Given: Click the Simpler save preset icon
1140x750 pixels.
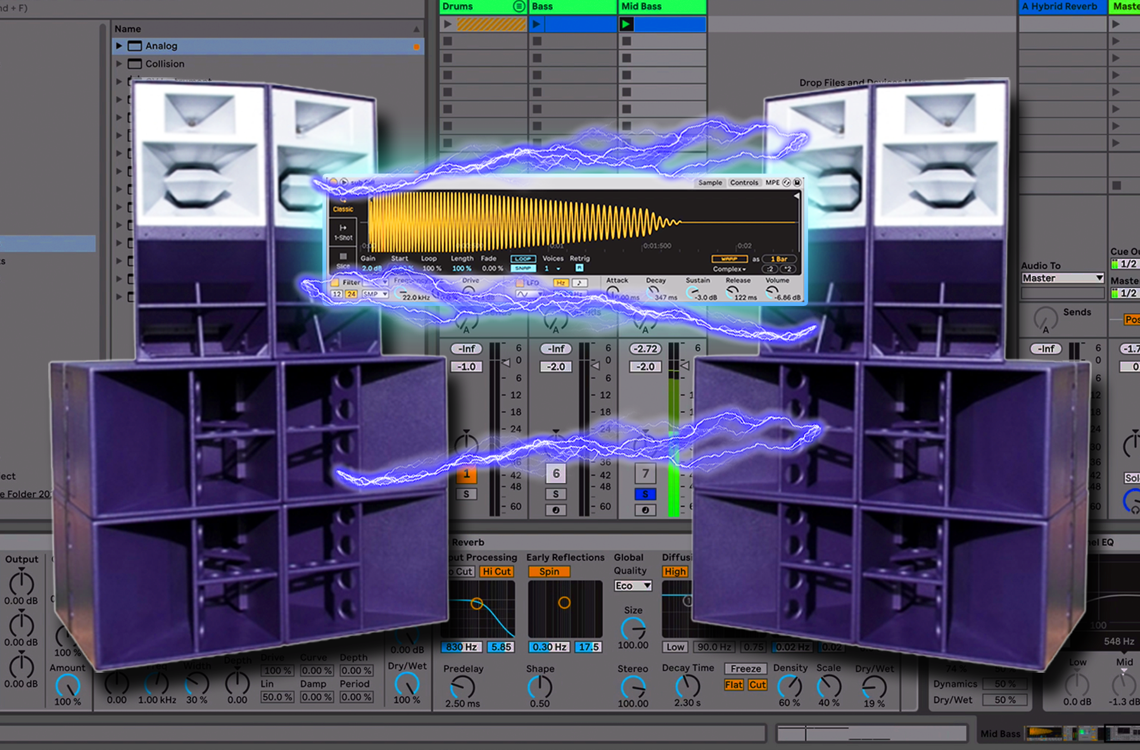Looking at the screenshot, I should coord(797,182).
